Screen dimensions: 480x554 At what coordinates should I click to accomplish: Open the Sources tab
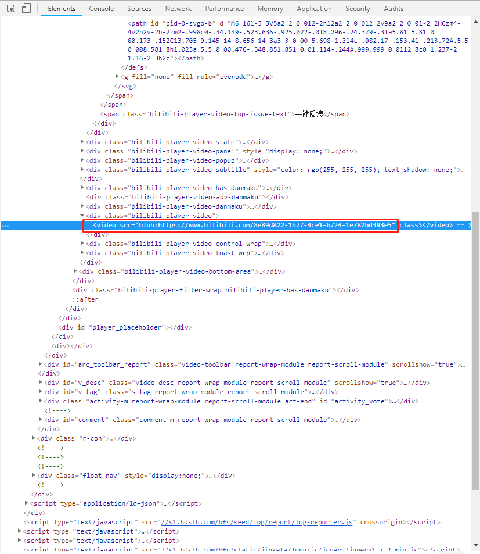139,9
